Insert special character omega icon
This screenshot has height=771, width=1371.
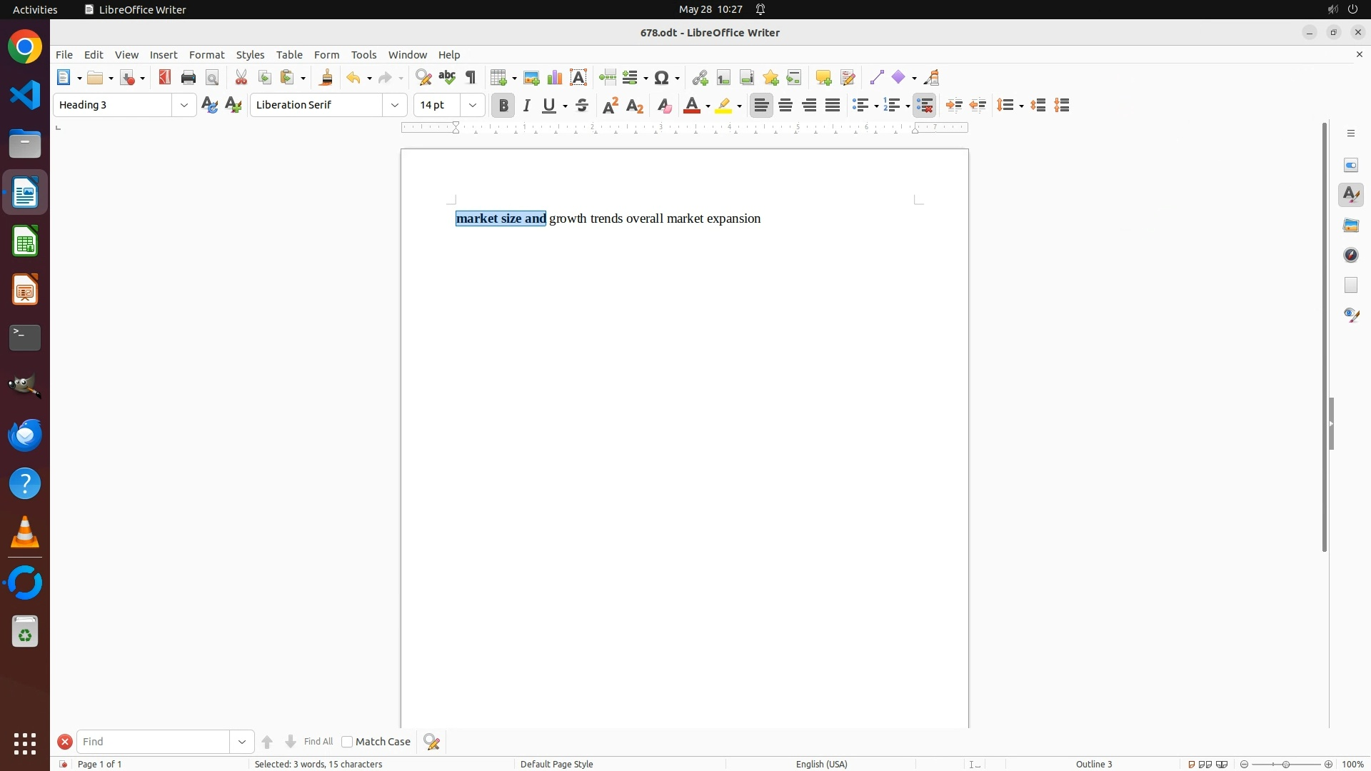pos(662,78)
